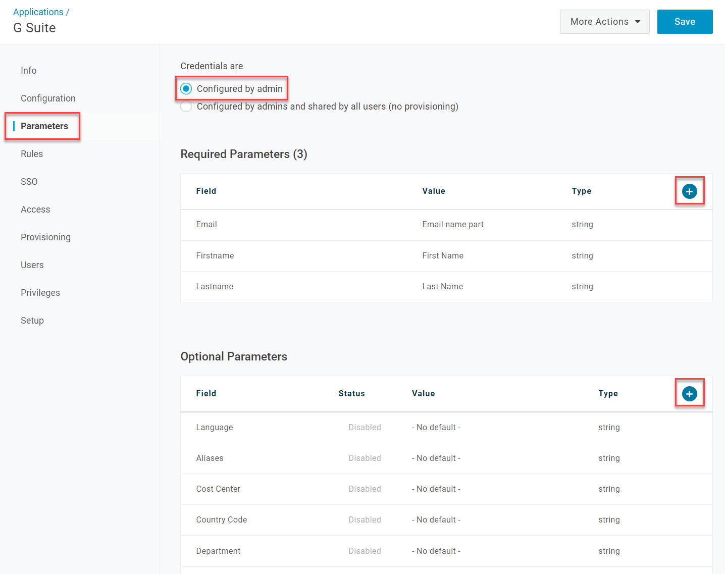725x574 pixels.
Task: Open the Firstname parameter row
Action: click(x=446, y=256)
